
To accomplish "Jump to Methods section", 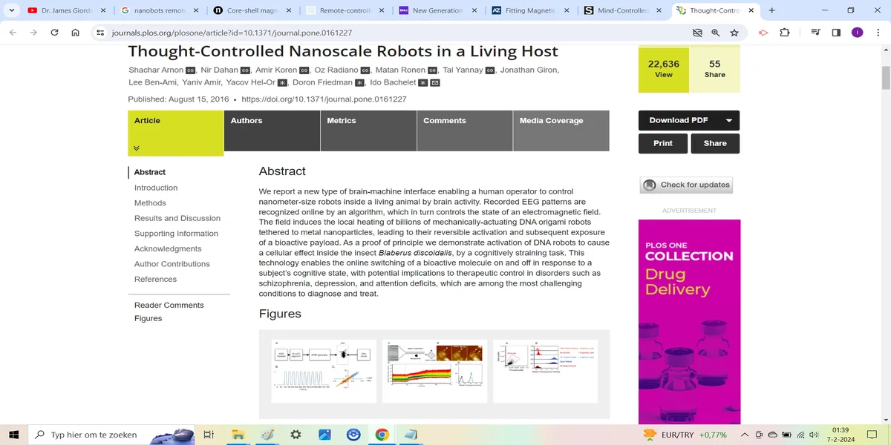I will pyautogui.click(x=150, y=202).
